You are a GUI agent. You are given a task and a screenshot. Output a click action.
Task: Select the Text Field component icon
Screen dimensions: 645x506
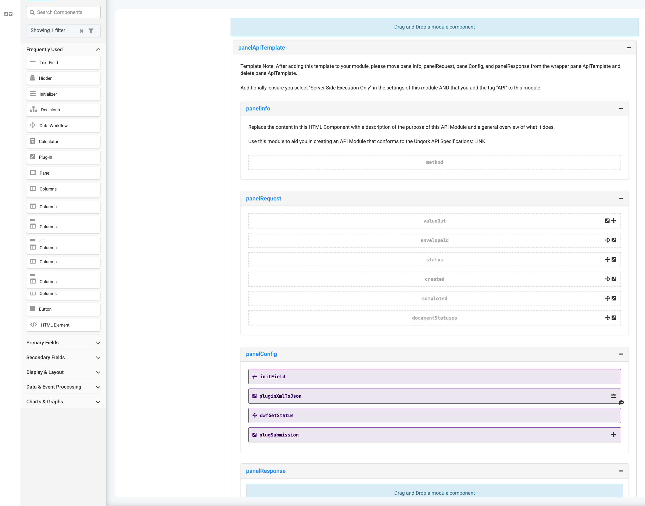(x=33, y=62)
